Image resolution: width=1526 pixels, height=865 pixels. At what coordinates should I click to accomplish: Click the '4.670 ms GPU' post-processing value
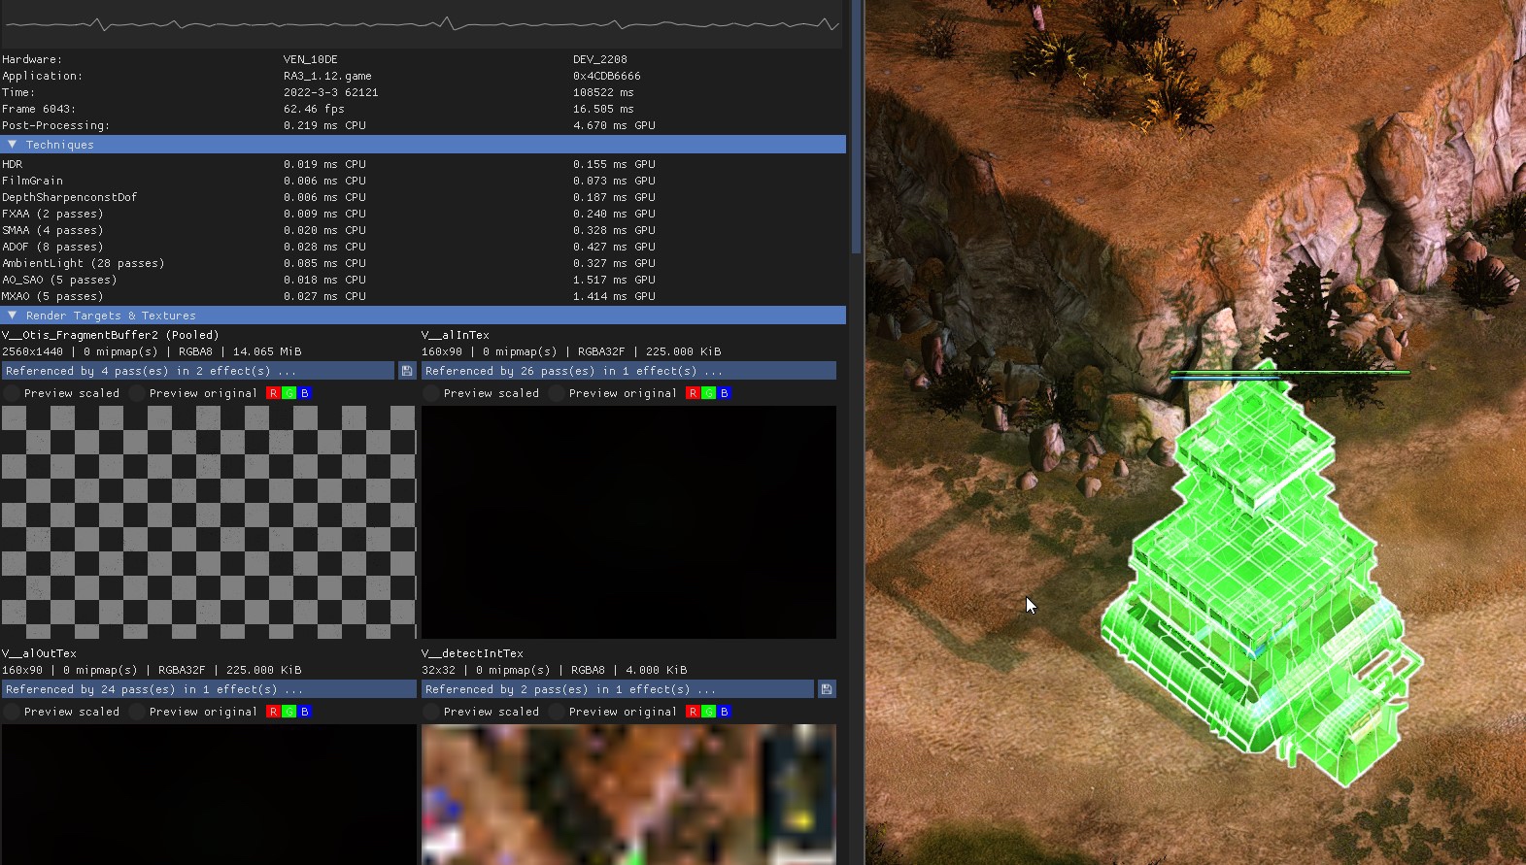(614, 125)
